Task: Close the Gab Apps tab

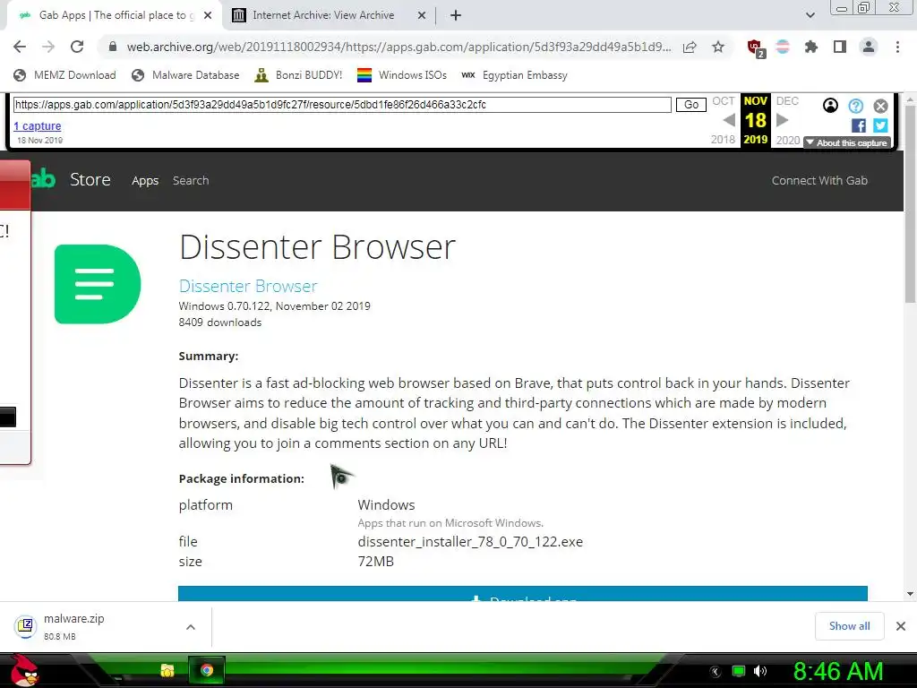Action: [x=208, y=15]
